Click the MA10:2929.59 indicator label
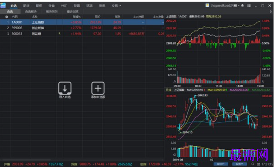Viewport: 276px width, 168px height. coord(217,90)
